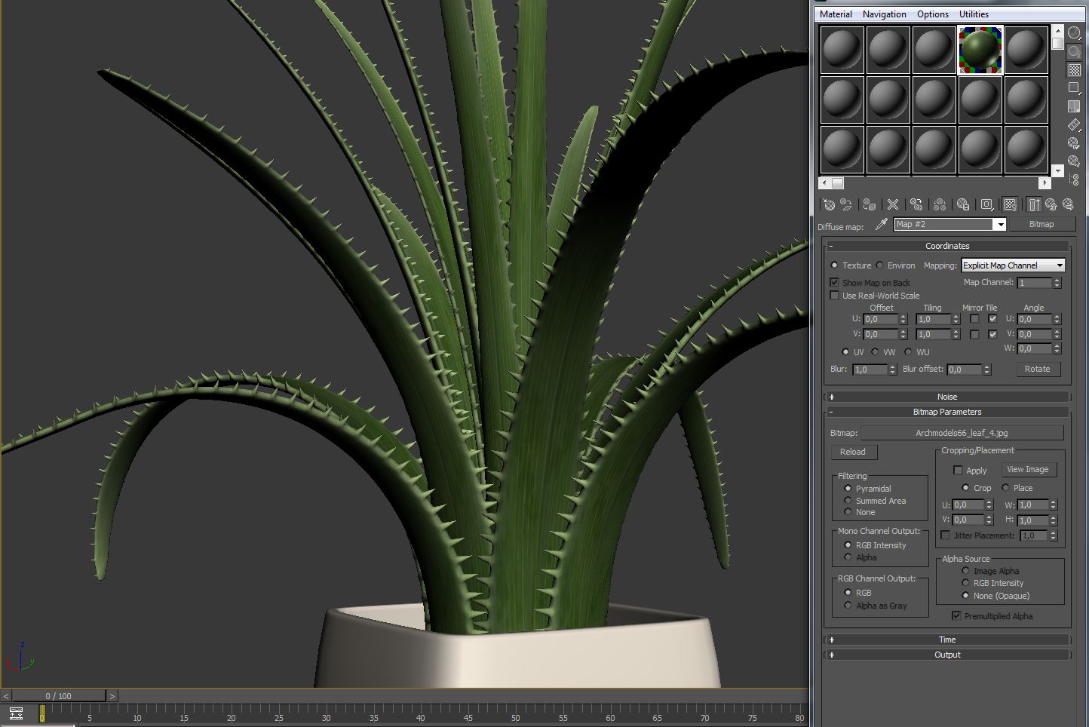
Task: Click the Make Material Copy icon
Action: (x=916, y=204)
